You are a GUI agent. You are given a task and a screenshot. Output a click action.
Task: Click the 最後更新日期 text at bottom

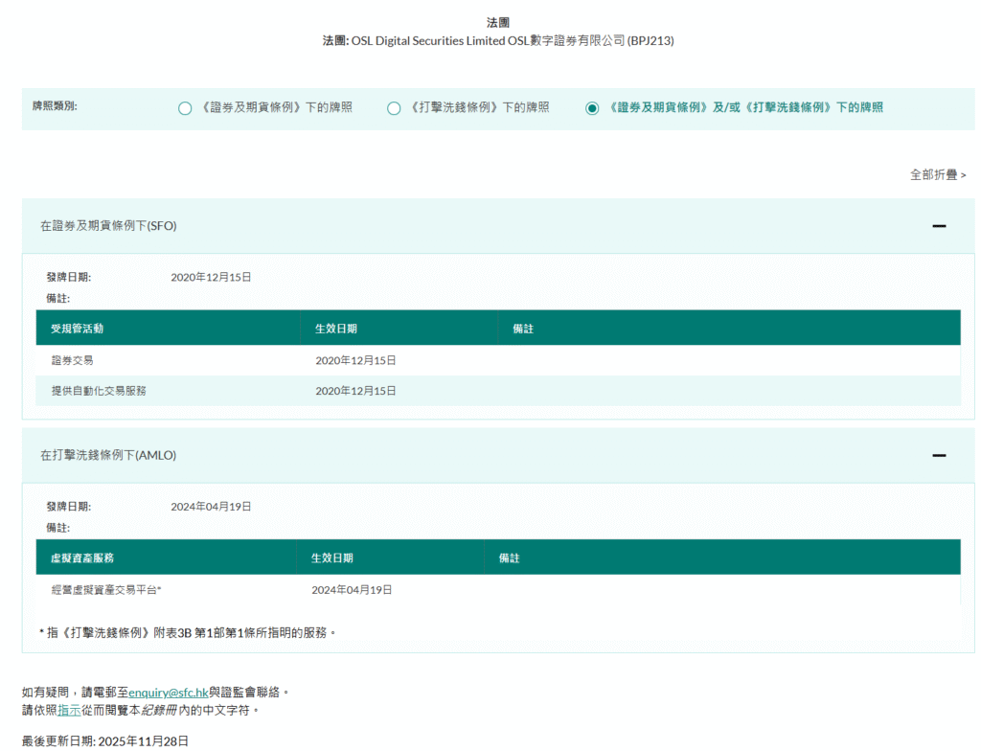[105, 740]
